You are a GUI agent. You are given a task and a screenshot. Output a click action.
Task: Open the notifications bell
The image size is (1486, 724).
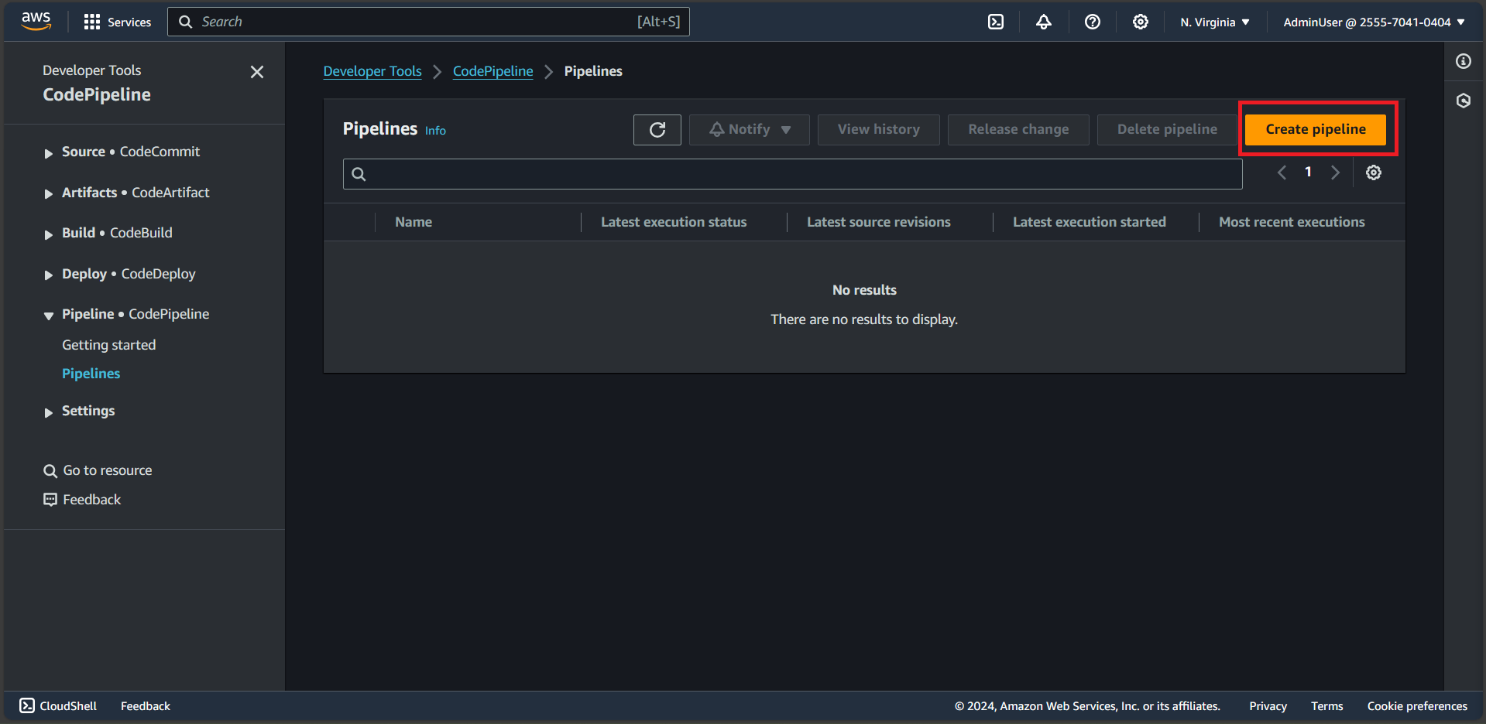[1044, 22]
